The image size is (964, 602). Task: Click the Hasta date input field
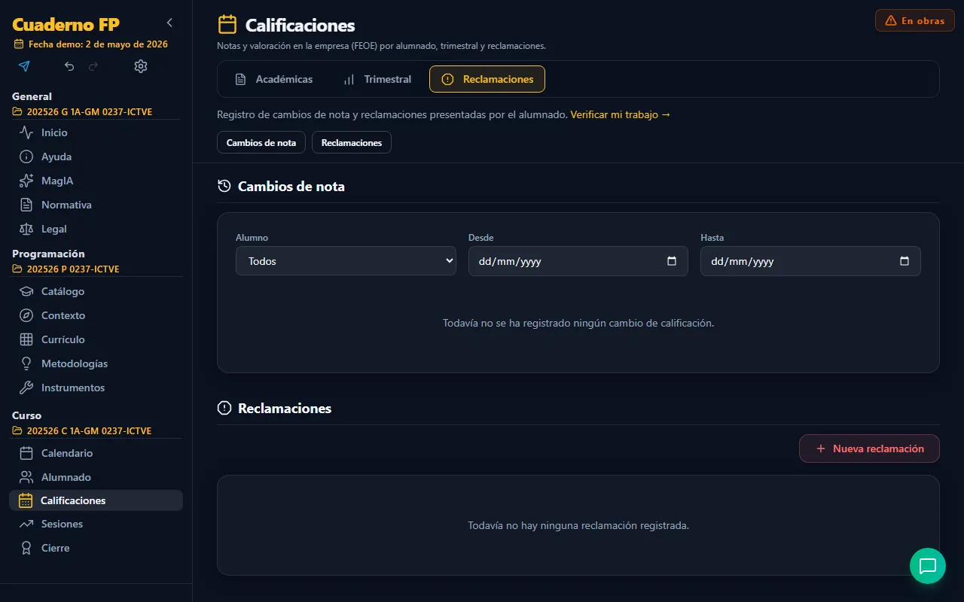[810, 261]
